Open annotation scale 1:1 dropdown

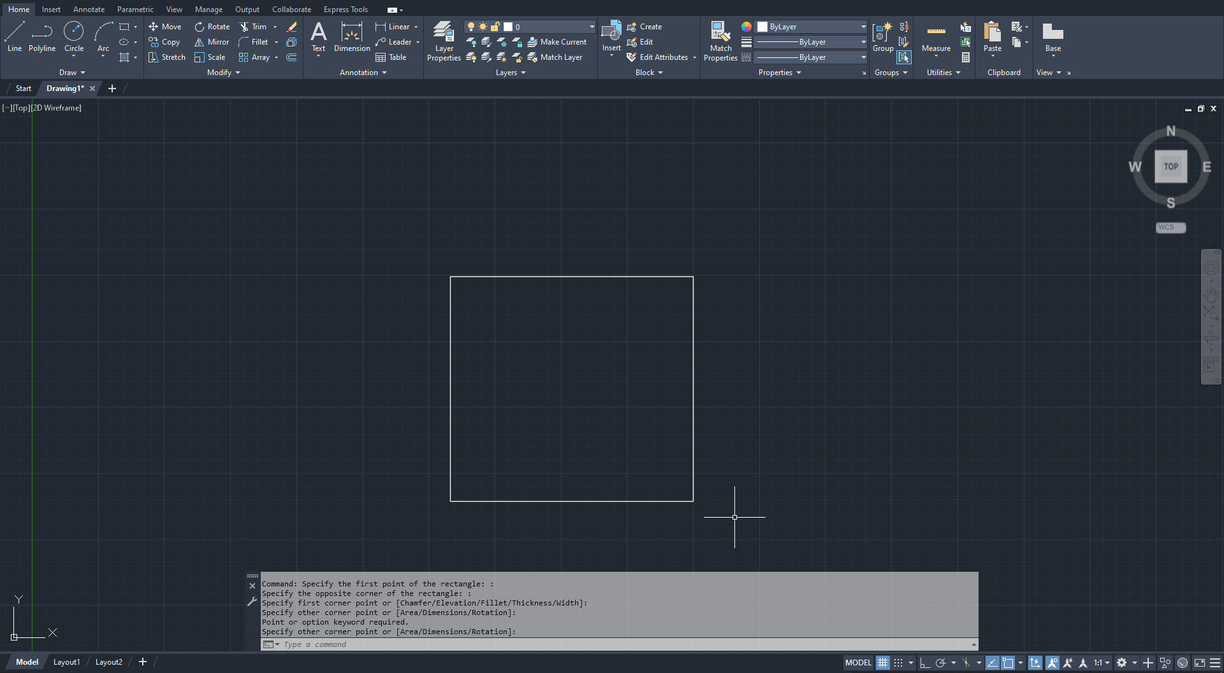click(x=1102, y=663)
